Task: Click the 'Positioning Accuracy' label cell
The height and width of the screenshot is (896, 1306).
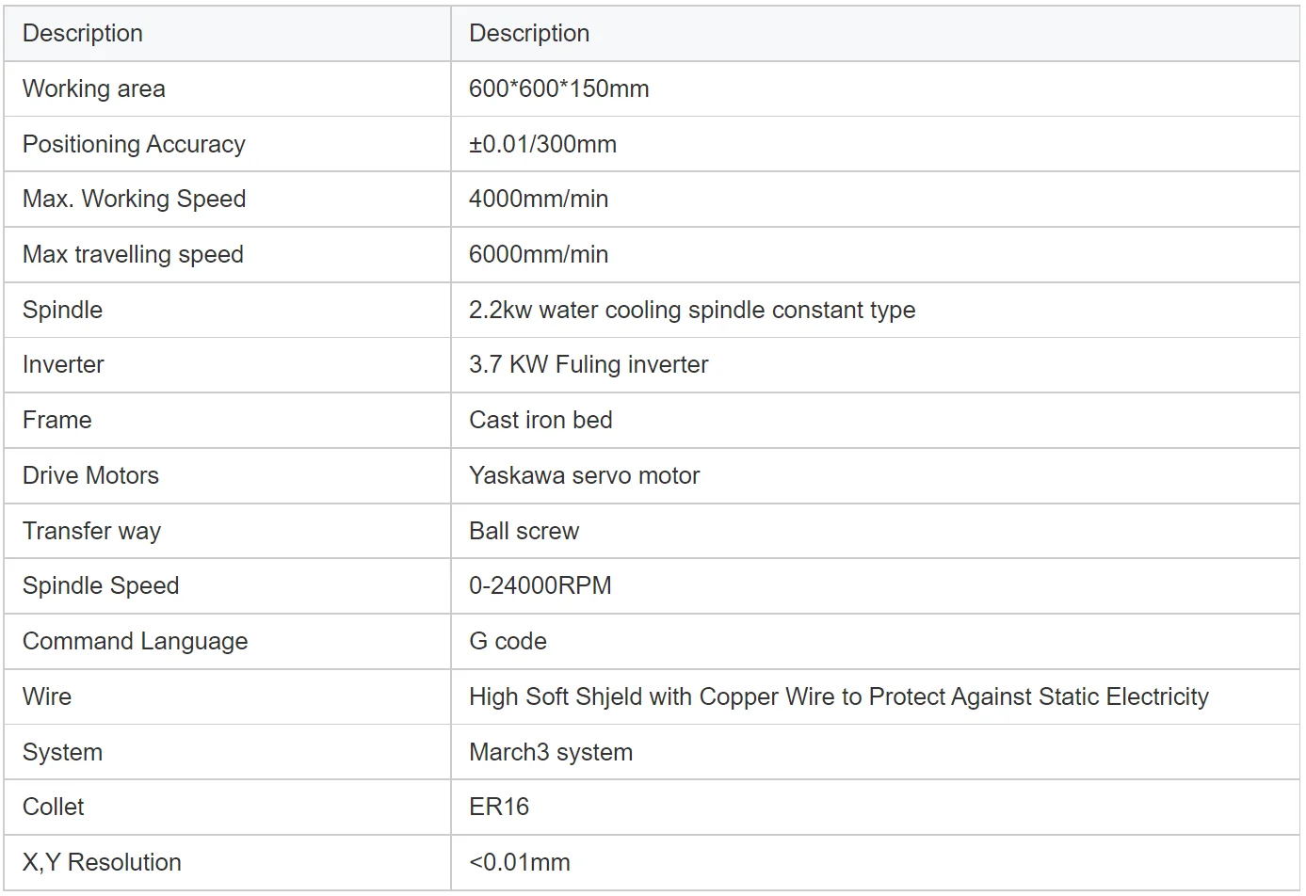Action: click(x=134, y=144)
